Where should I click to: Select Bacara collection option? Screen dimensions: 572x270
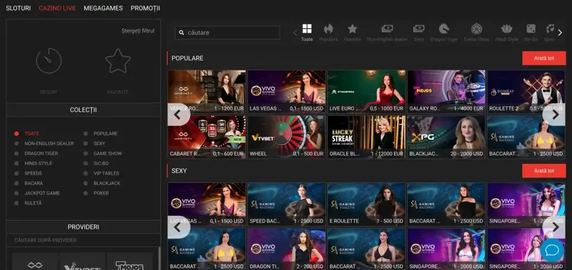(34, 184)
